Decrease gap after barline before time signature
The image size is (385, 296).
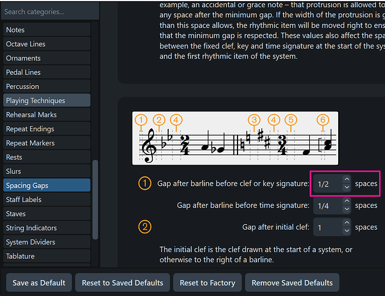click(x=346, y=210)
